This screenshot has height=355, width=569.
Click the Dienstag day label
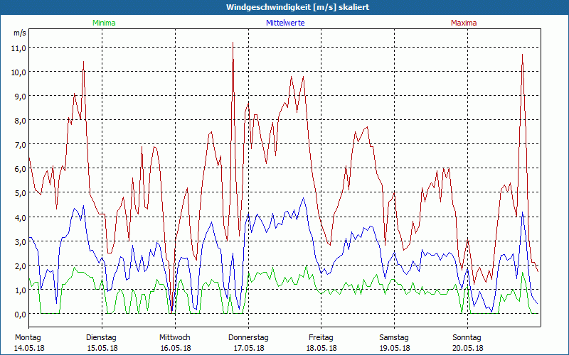[x=101, y=337]
